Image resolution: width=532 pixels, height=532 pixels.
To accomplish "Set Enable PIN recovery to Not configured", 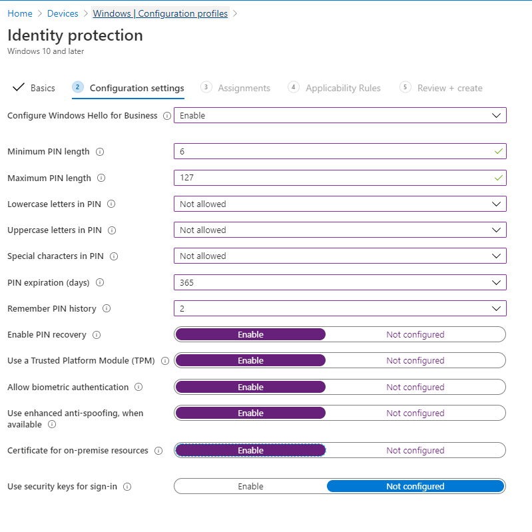I will click(x=415, y=335).
